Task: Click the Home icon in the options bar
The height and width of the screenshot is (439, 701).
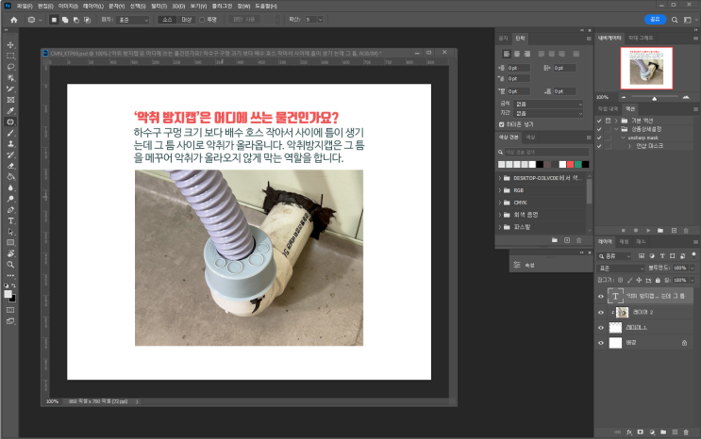Action: coord(13,19)
